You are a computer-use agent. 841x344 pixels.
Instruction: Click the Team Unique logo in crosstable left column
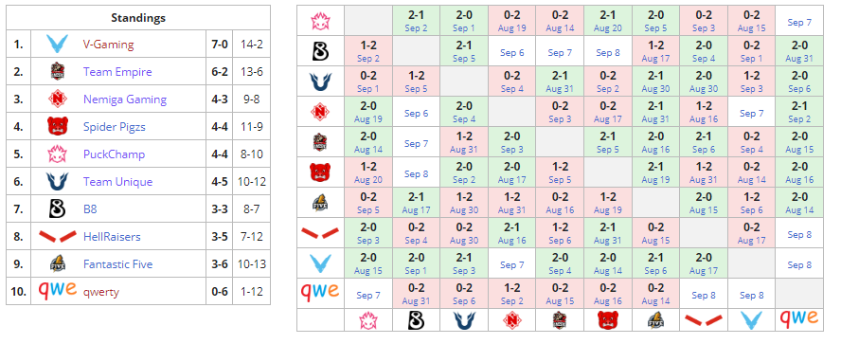tap(320, 81)
